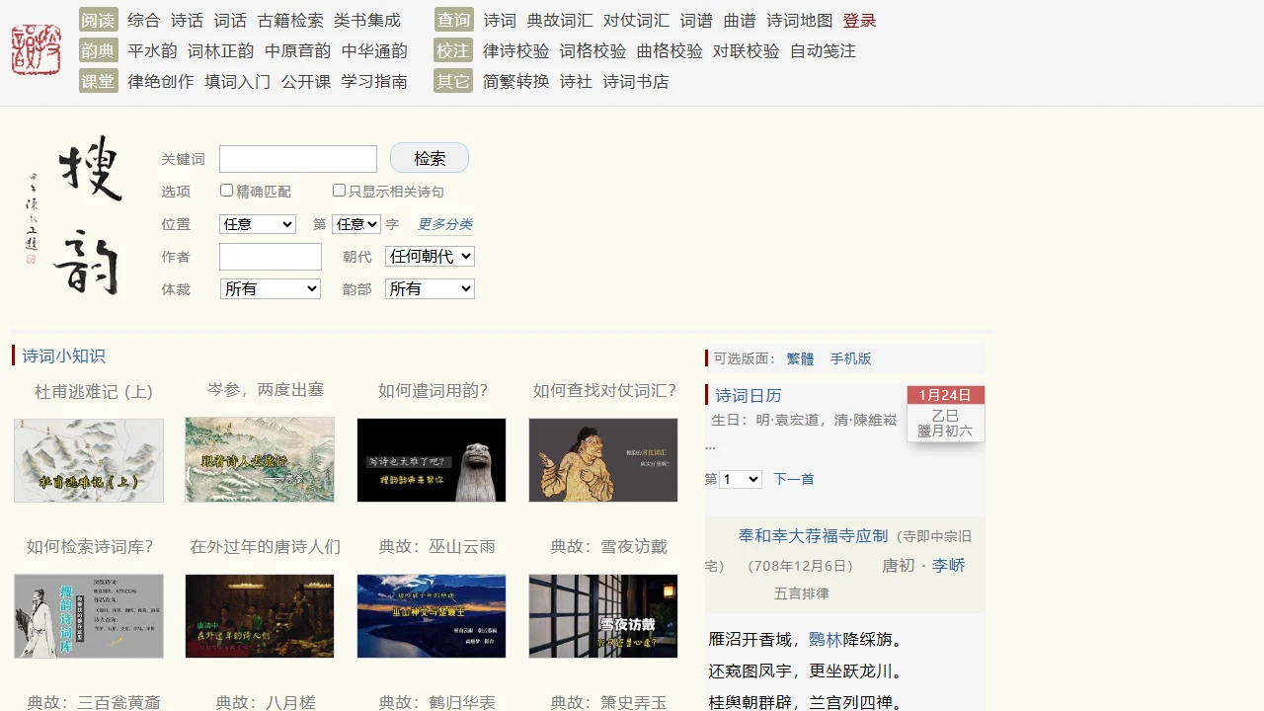Click the 登录 login link

point(859,21)
